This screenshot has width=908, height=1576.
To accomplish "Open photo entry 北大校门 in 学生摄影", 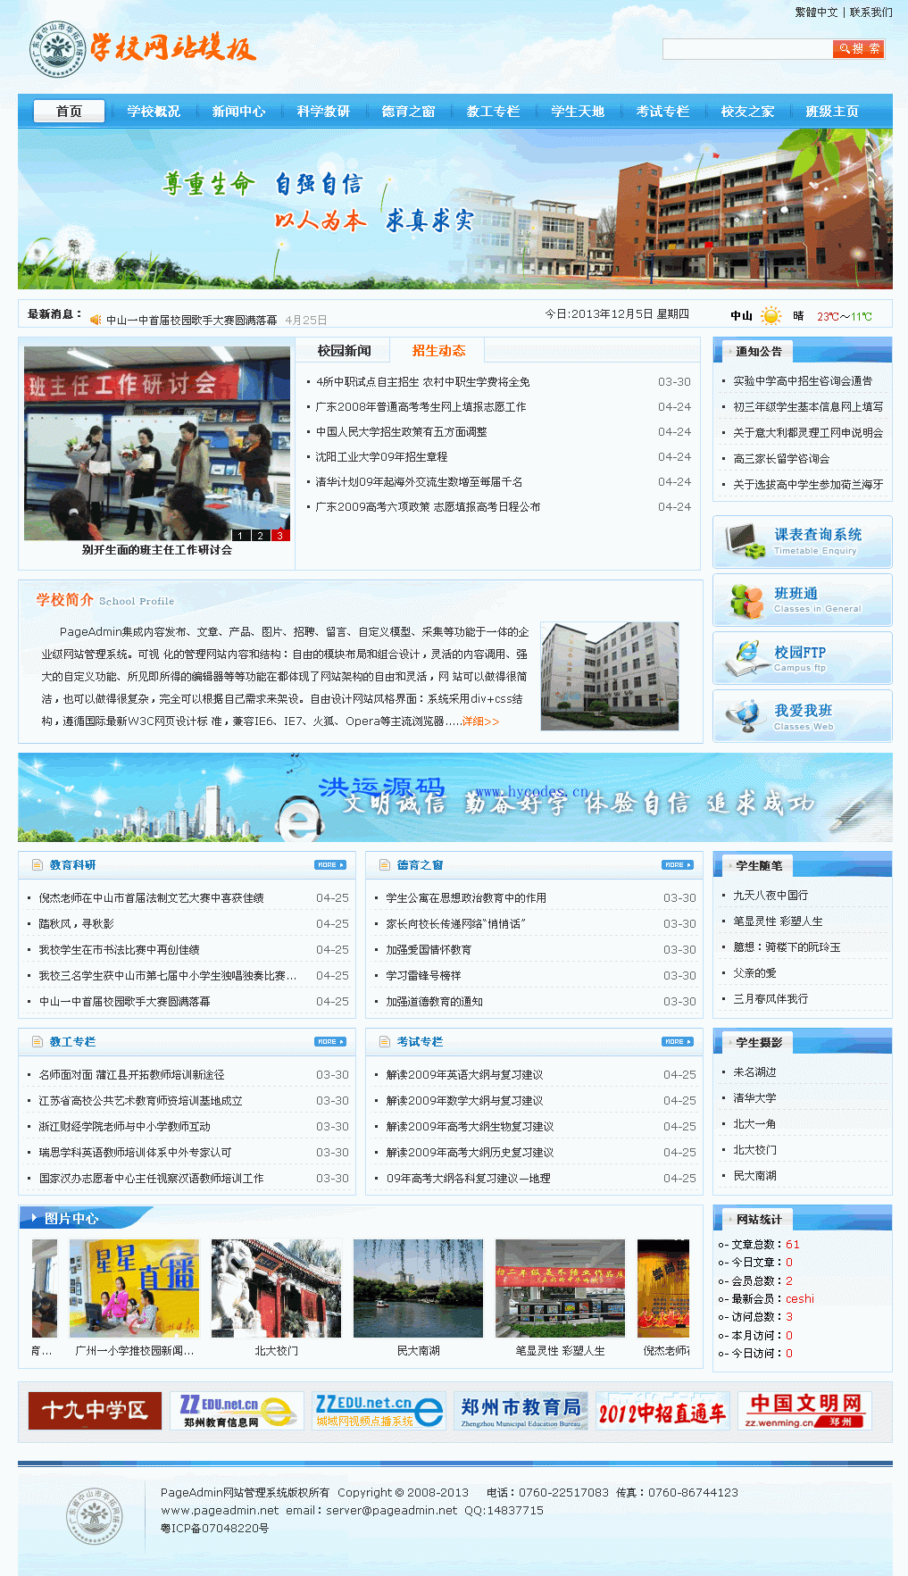I will point(754,1150).
